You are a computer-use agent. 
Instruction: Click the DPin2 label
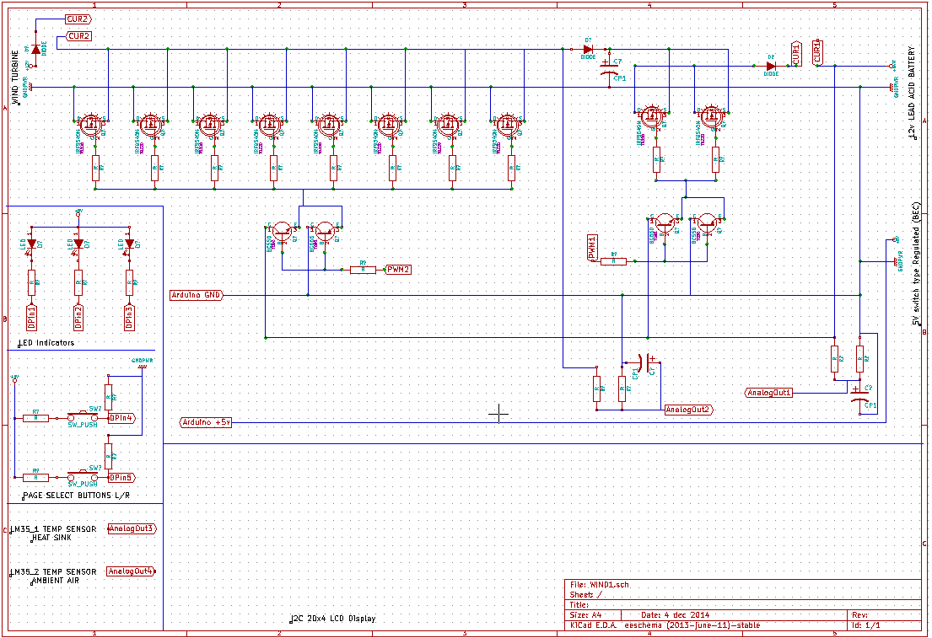(x=78, y=317)
